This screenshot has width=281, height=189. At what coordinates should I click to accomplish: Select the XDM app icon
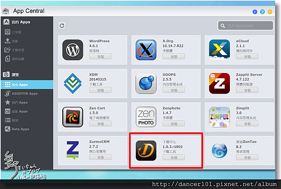tap(73, 83)
